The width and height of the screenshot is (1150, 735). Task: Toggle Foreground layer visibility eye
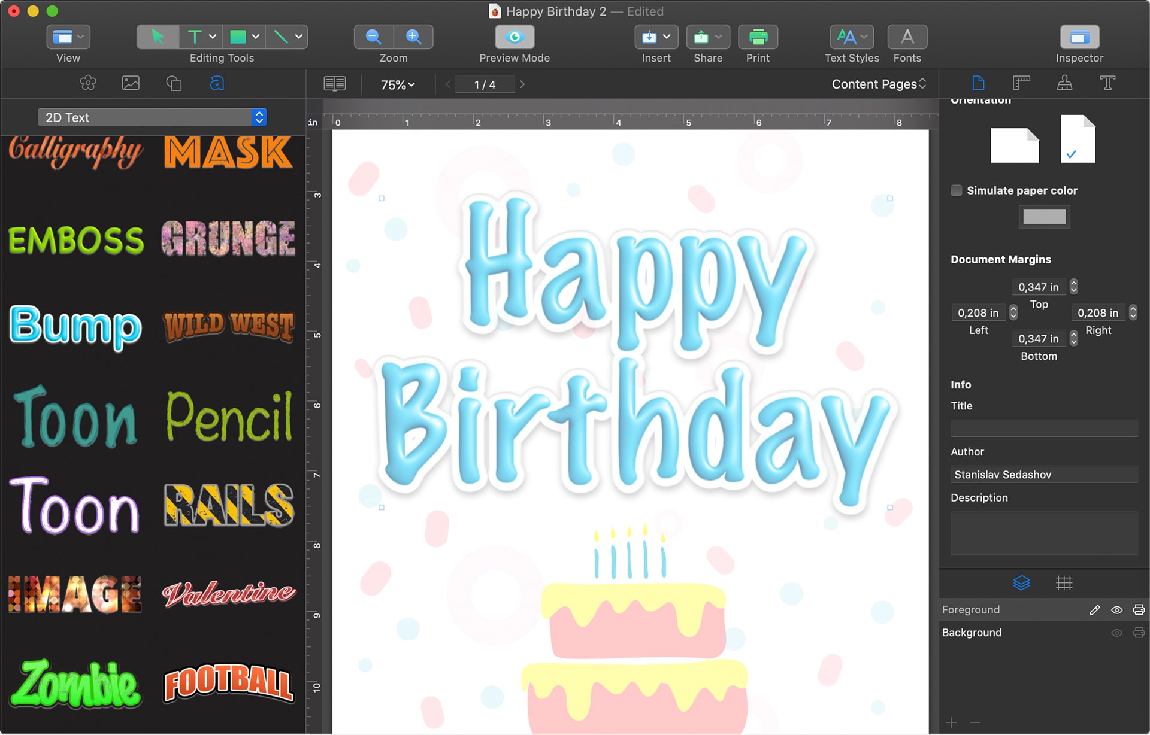click(x=1117, y=610)
